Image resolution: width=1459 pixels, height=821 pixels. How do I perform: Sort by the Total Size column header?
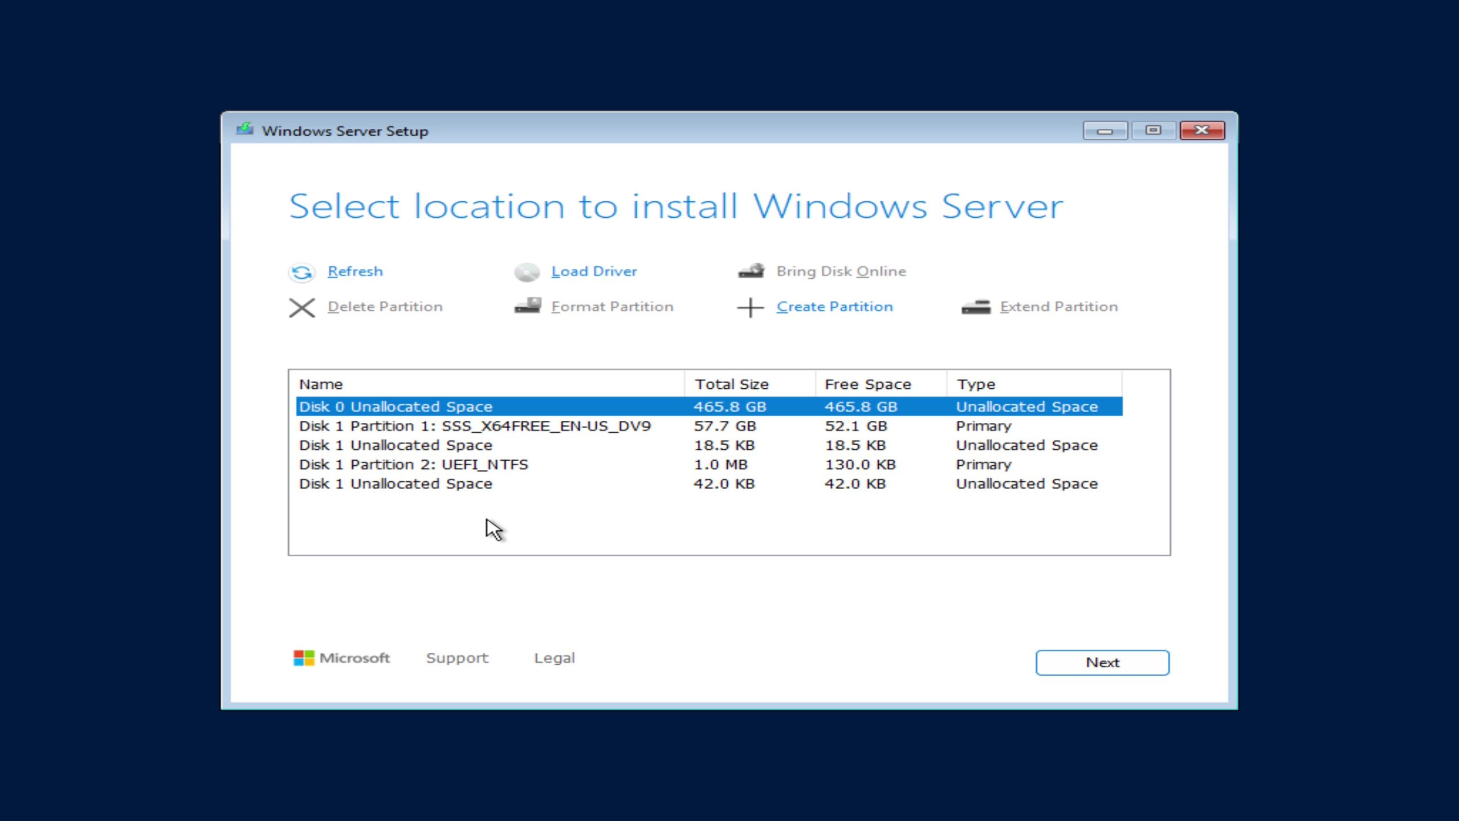(x=731, y=384)
